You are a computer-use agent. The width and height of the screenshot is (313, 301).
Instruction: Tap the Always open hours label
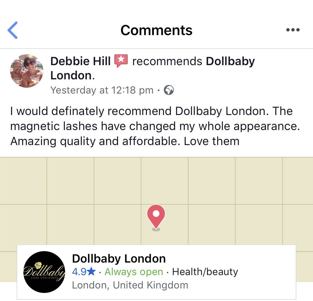[134, 272]
